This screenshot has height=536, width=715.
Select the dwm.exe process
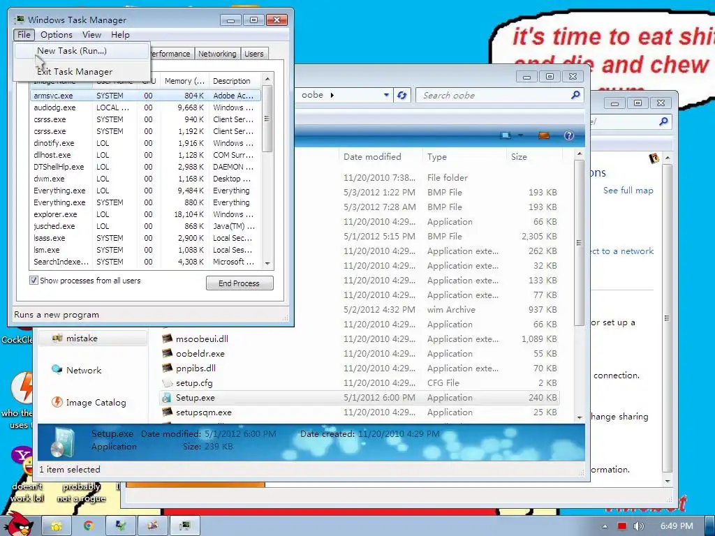tap(145, 179)
